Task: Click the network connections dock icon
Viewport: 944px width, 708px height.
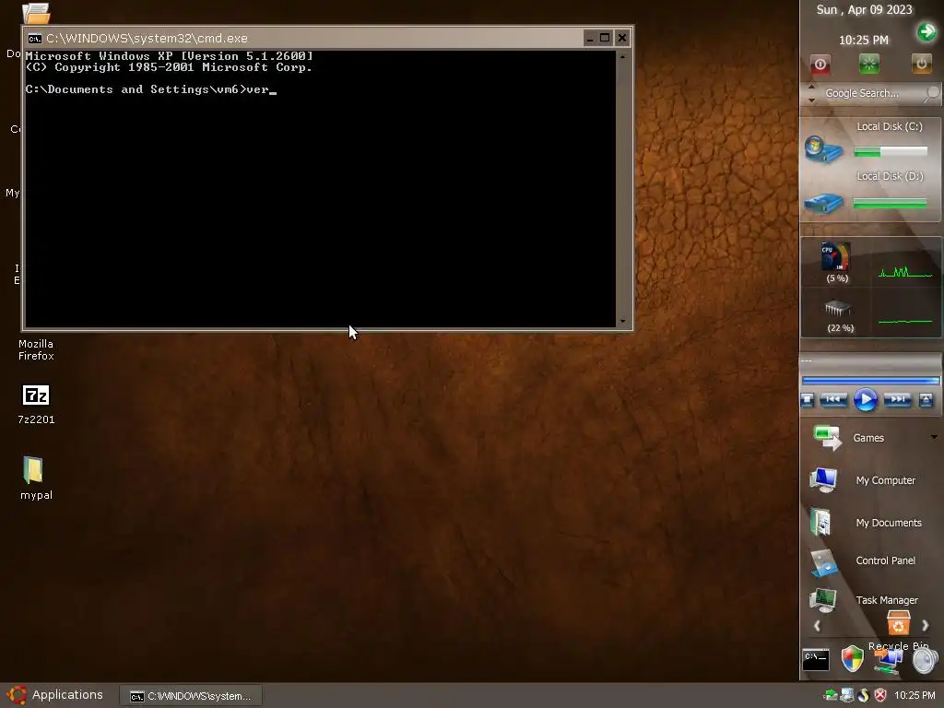Action: (888, 661)
